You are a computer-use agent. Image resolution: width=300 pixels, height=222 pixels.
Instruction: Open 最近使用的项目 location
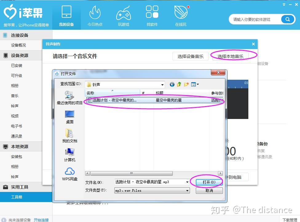point(69,98)
